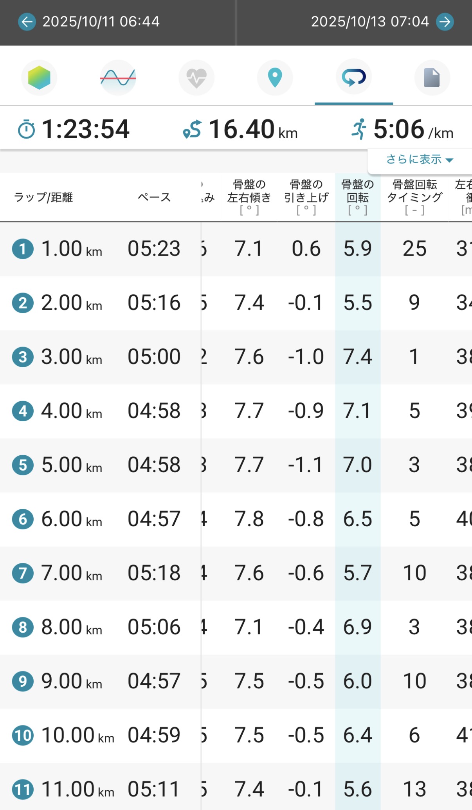
Task: Click the 骨盤の左右傾き column header
Action: pyautogui.click(x=249, y=197)
